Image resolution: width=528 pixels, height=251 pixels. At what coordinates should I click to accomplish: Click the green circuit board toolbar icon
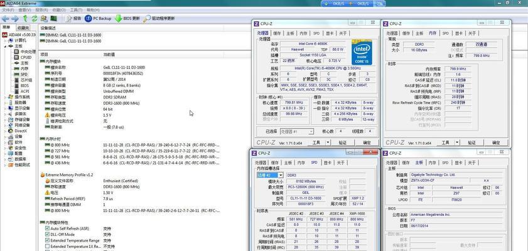pyautogui.click(x=53, y=18)
